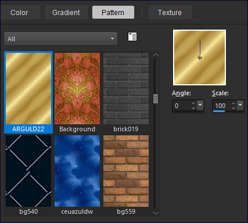Decrease the Scale value with down stepper

233,108
